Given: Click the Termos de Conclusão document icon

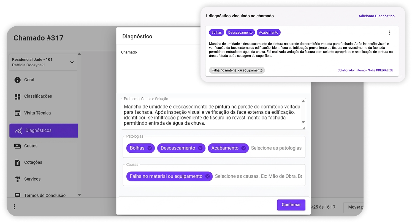Looking at the screenshot, I should tap(17, 195).
